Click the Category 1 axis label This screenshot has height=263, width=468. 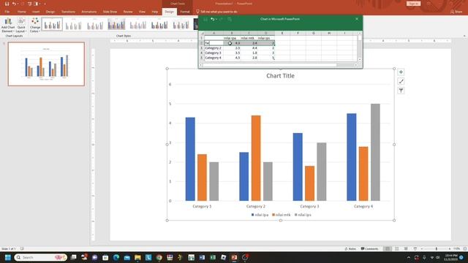202,206
